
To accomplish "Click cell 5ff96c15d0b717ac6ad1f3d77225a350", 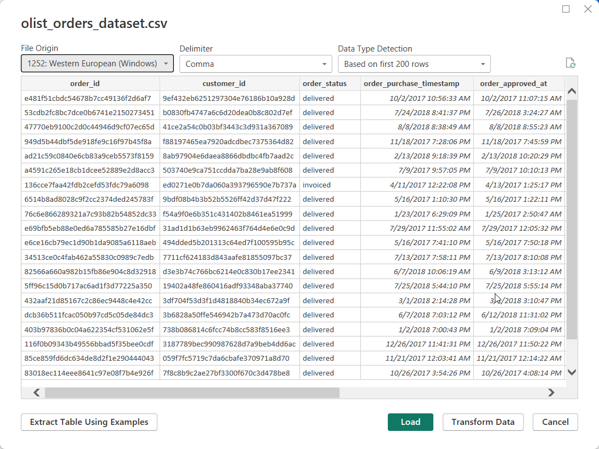I will [x=90, y=286].
